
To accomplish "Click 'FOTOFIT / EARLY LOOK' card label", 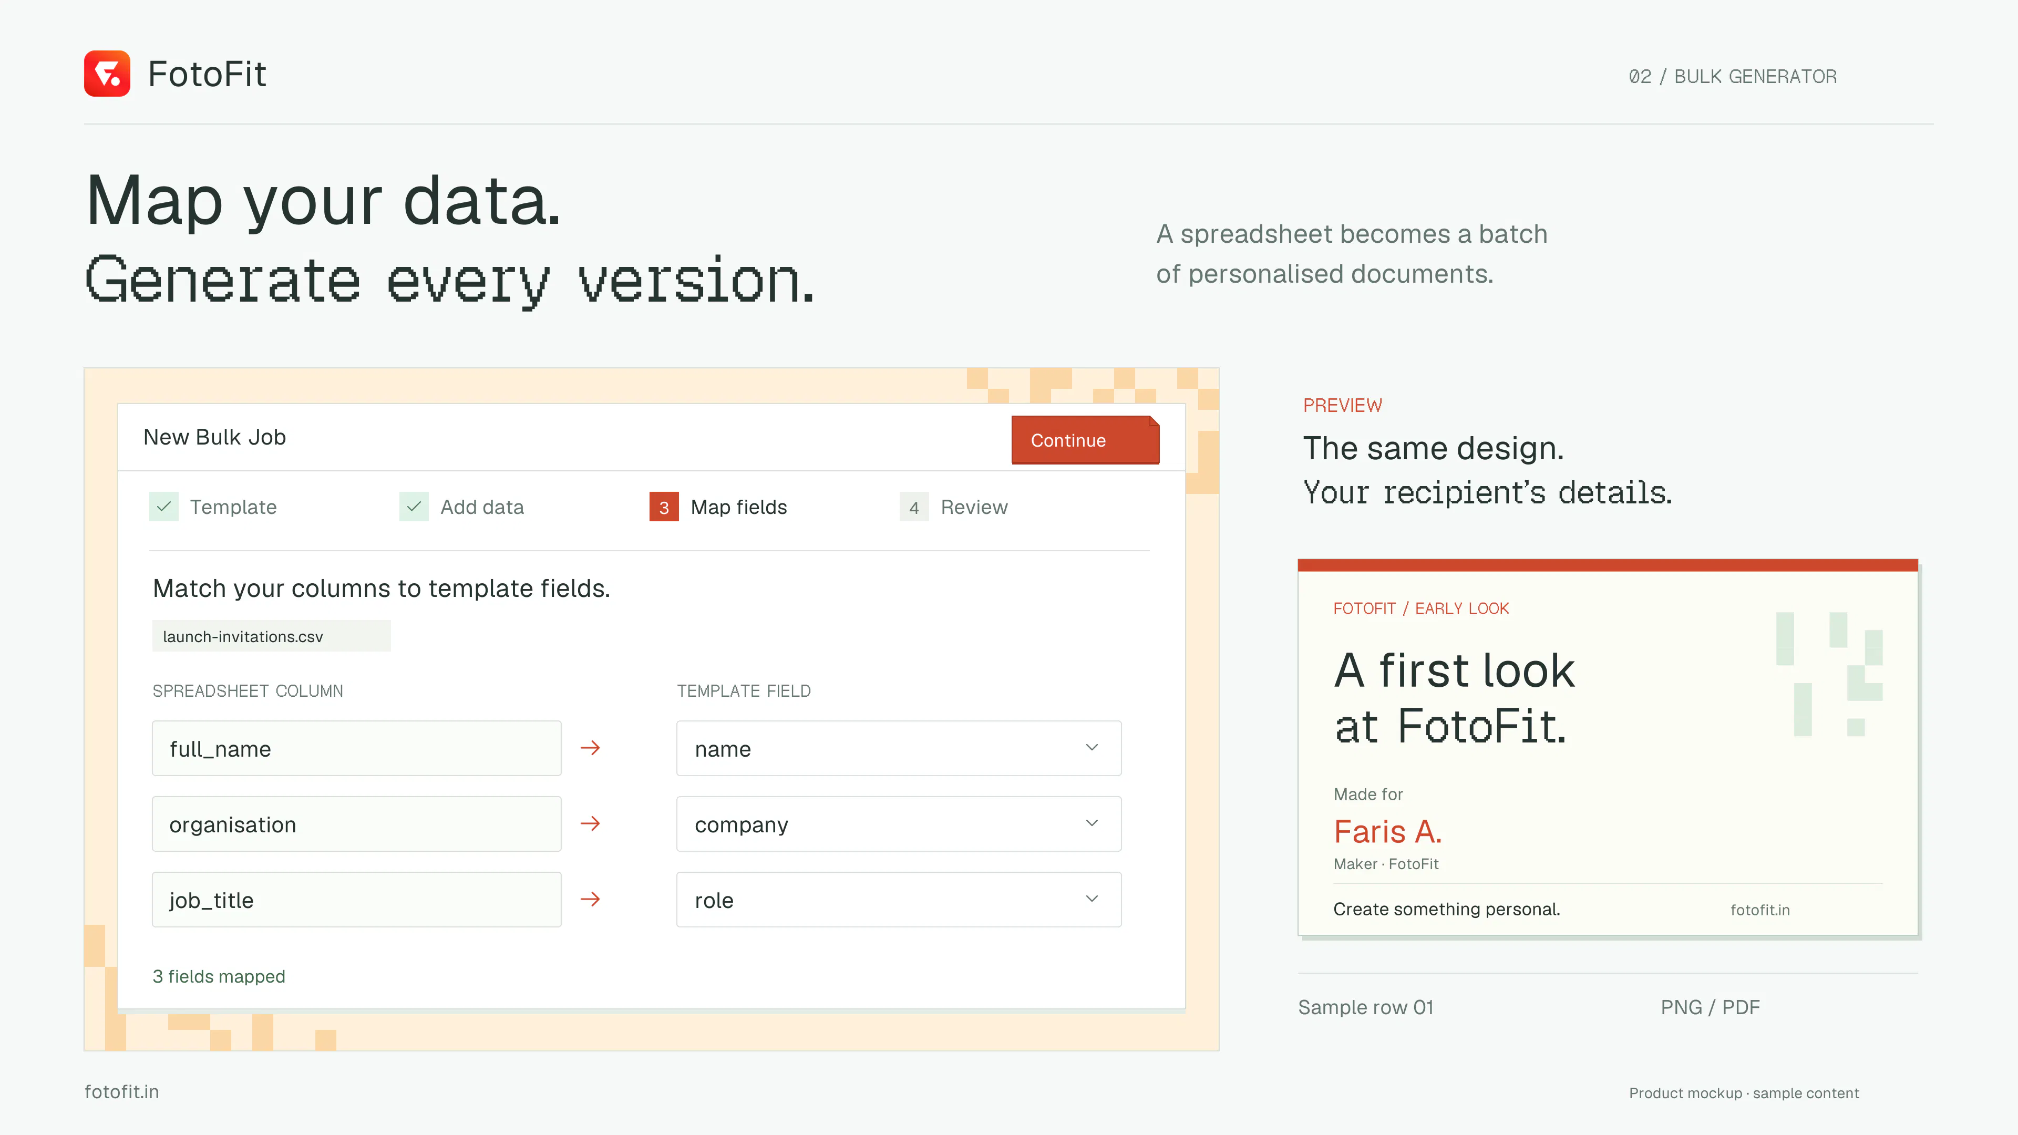I will (1421, 608).
